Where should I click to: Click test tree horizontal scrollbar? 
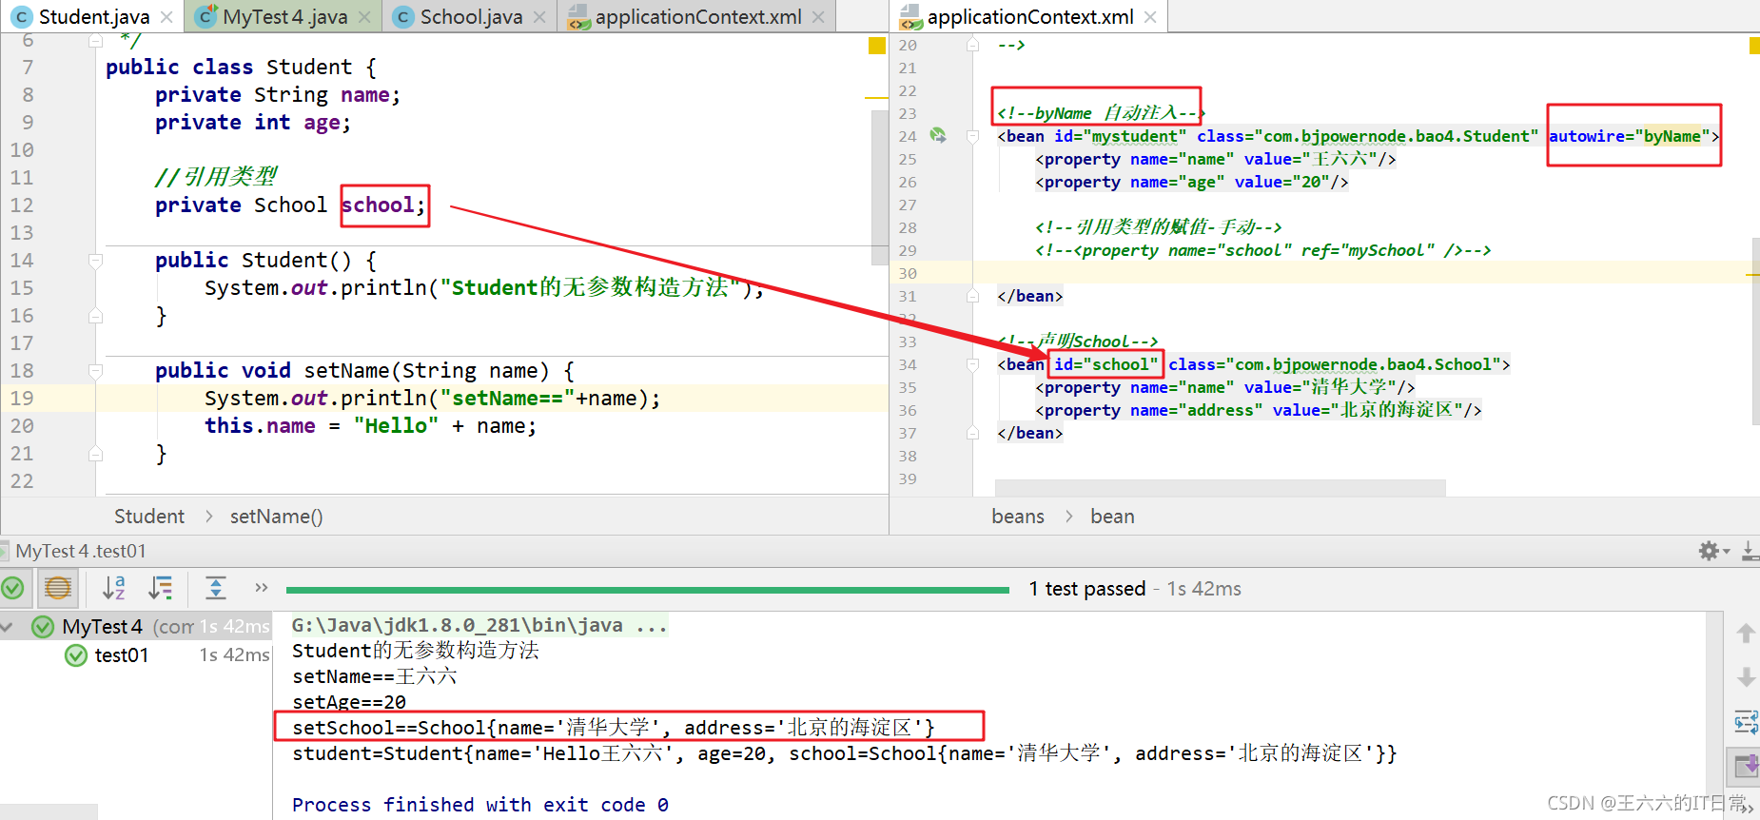(x=49, y=811)
